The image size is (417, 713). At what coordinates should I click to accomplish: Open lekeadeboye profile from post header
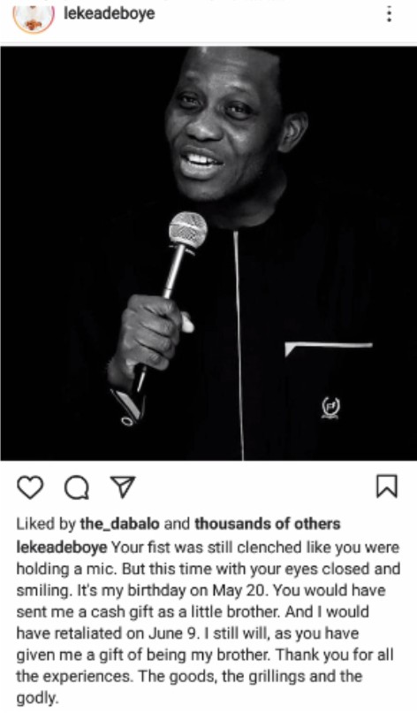click(x=109, y=13)
